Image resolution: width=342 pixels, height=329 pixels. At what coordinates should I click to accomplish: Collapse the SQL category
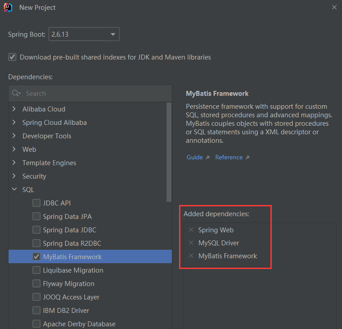pyautogui.click(x=14, y=189)
